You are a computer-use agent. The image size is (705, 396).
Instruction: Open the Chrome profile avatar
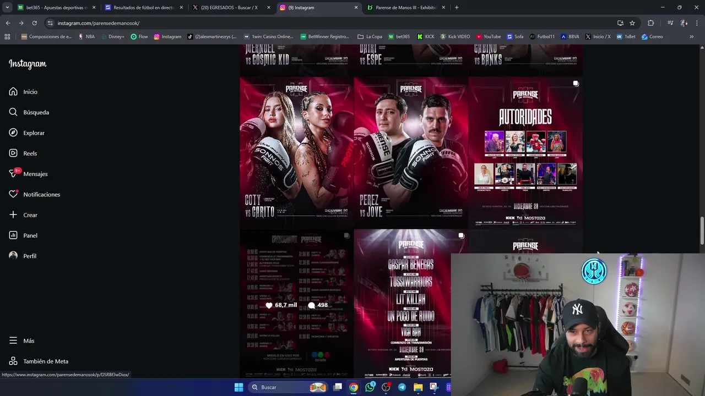coord(684,23)
